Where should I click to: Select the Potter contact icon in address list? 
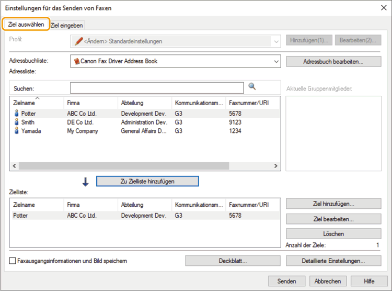tap(16, 113)
